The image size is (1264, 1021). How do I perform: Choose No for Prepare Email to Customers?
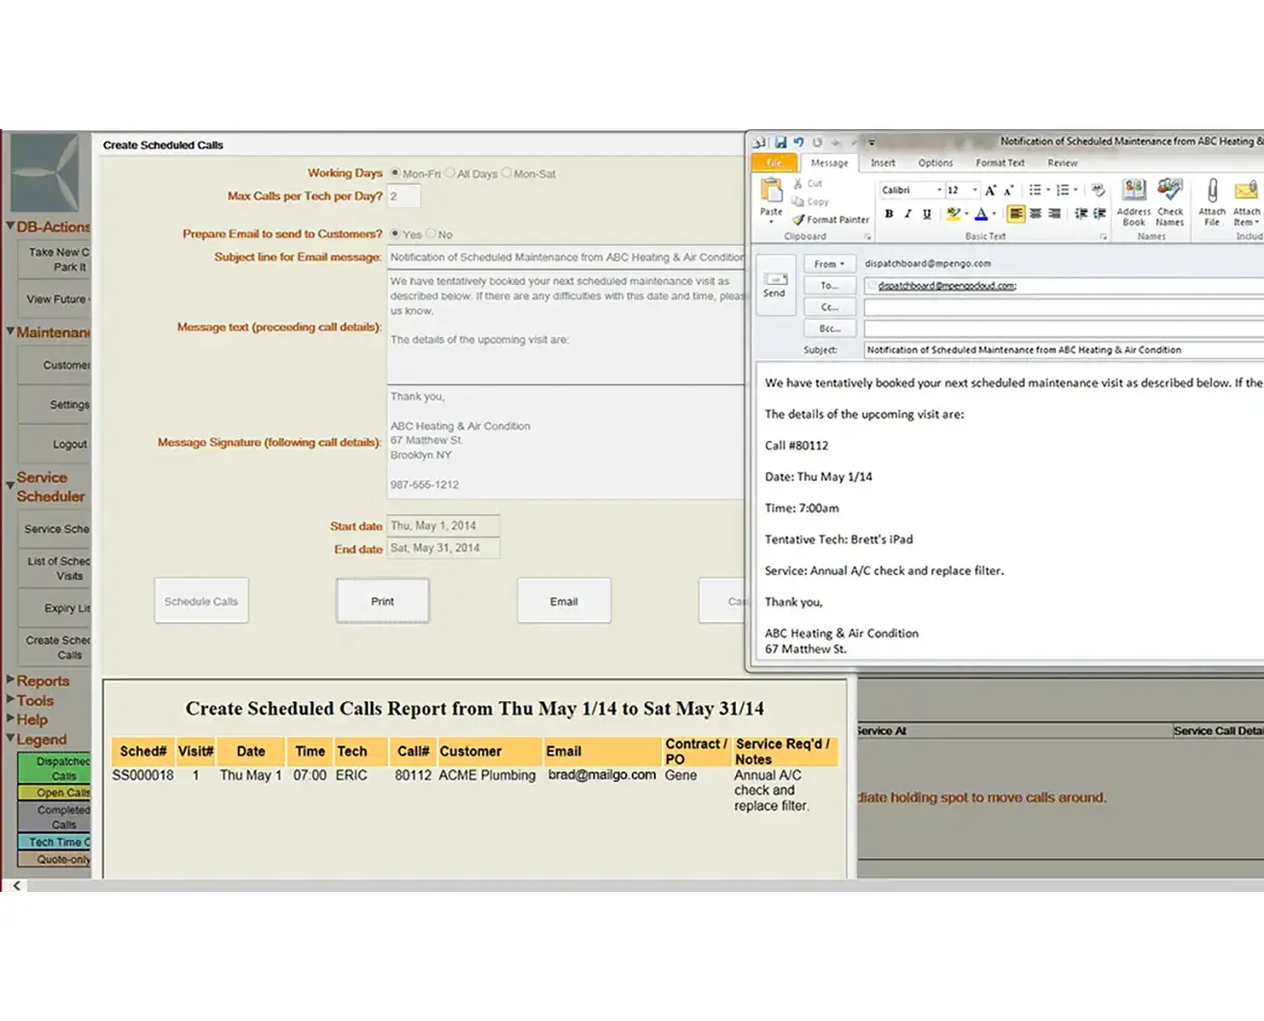431,234
